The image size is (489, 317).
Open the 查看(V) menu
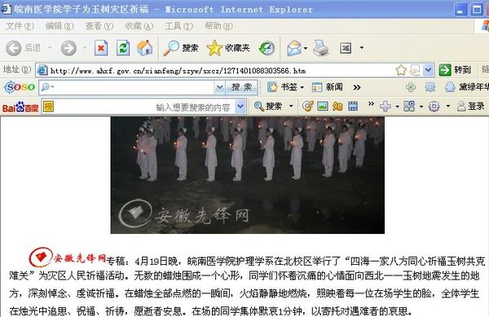point(99,26)
